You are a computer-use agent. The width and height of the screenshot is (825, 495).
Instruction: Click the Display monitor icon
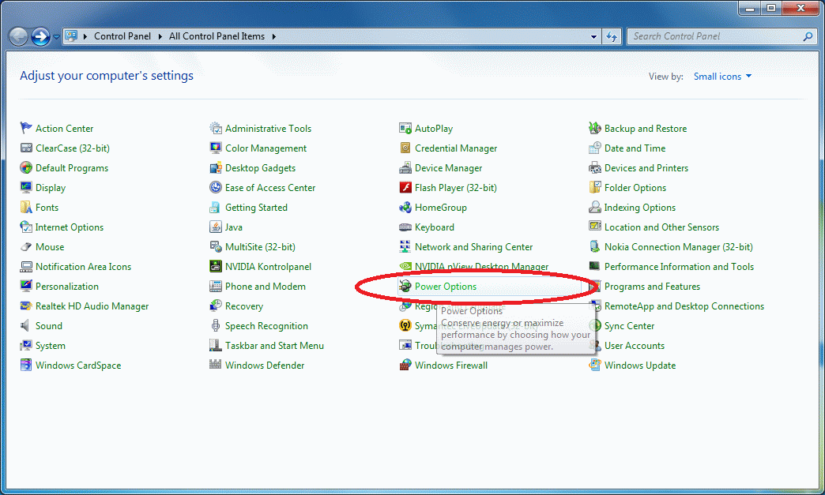26,187
